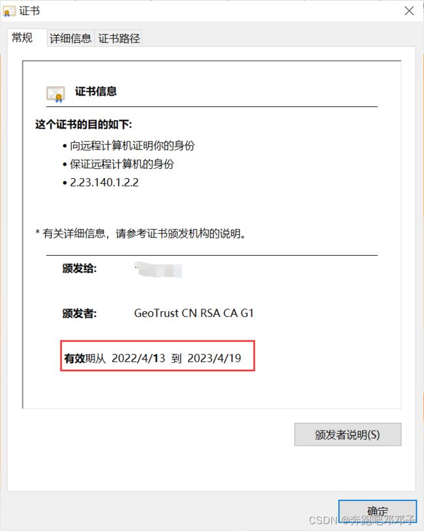The image size is (424, 531).
Task: Click 向远程计算机证明你的身份 purpose line
Action: (132, 145)
